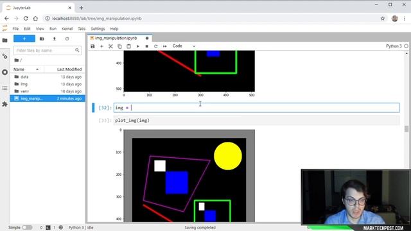Click the kernel status circle indicator
The height and width of the screenshot is (231, 411).
point(406,46)
